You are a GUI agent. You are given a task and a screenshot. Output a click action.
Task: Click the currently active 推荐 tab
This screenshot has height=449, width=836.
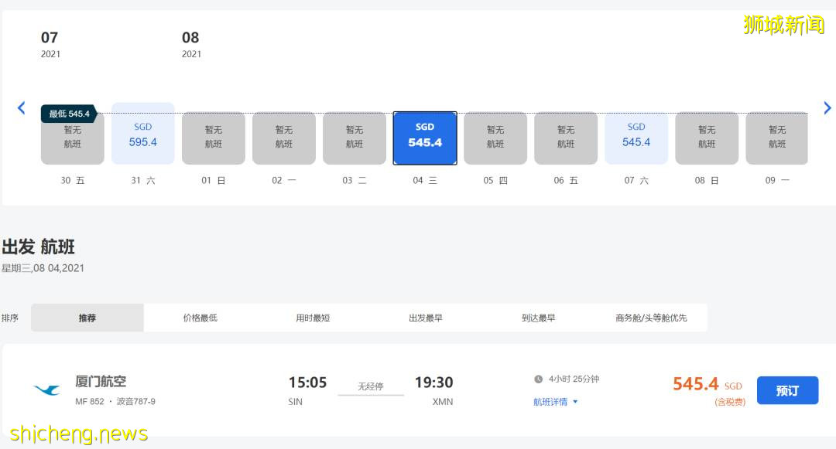pos(87,317)
